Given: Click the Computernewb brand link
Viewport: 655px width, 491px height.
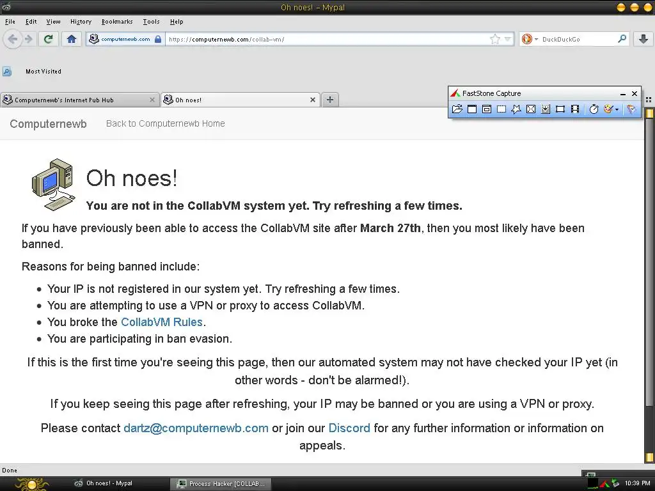Looking at the screenshot, I should coord(48,124).
